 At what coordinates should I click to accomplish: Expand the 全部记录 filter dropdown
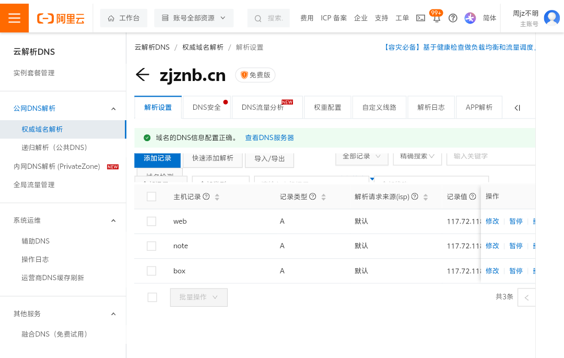click(x=361, y=156)
